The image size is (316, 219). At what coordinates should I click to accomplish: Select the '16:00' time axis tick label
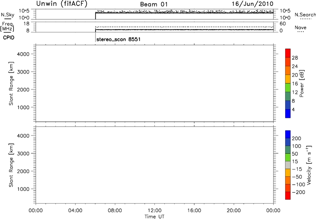click(x=194, y=211)
